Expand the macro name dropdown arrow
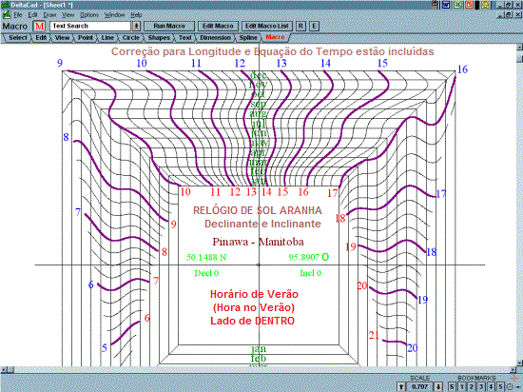Image resolution: width=523 pixels, height=392 pixels. tap(136, 26)
